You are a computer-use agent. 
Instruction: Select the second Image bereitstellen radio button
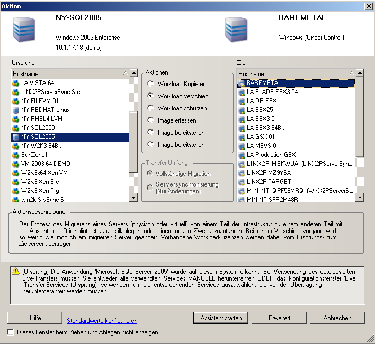click(x=150, y=144)
